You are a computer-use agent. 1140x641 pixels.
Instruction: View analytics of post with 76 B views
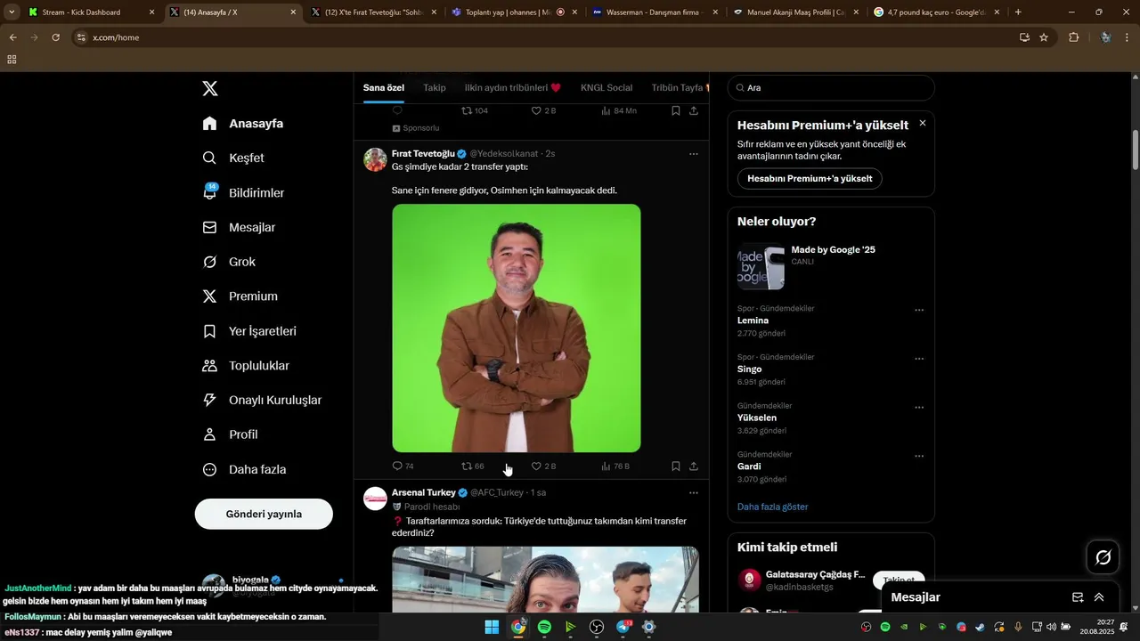coord(615,466)
